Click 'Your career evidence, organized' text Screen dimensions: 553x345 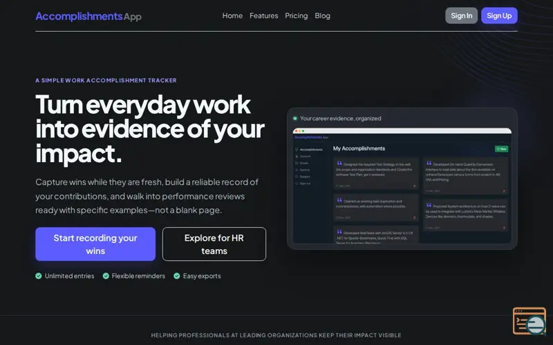coord(340,118)
